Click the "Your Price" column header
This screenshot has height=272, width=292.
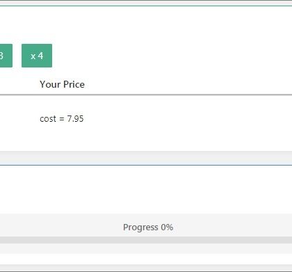pyautogui.click(x=62, y=84)
